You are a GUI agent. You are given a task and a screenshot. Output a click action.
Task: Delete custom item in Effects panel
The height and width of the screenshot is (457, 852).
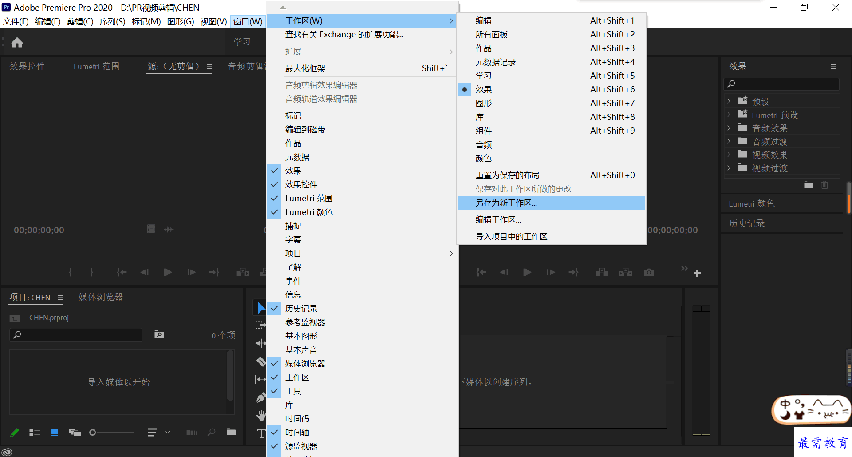(824, 185)
